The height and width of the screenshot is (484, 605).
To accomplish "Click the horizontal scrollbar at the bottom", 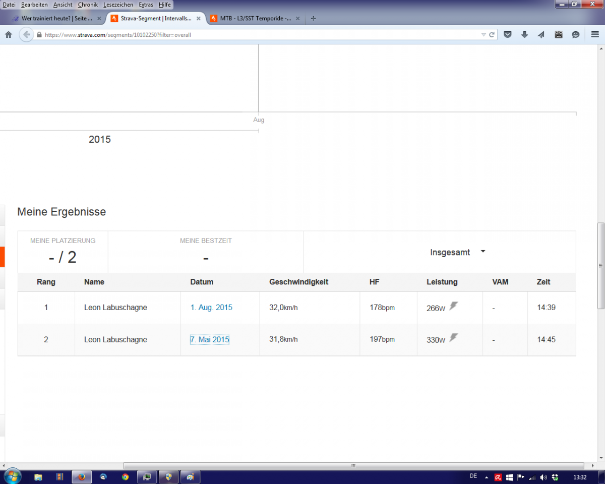I will 353,465.
